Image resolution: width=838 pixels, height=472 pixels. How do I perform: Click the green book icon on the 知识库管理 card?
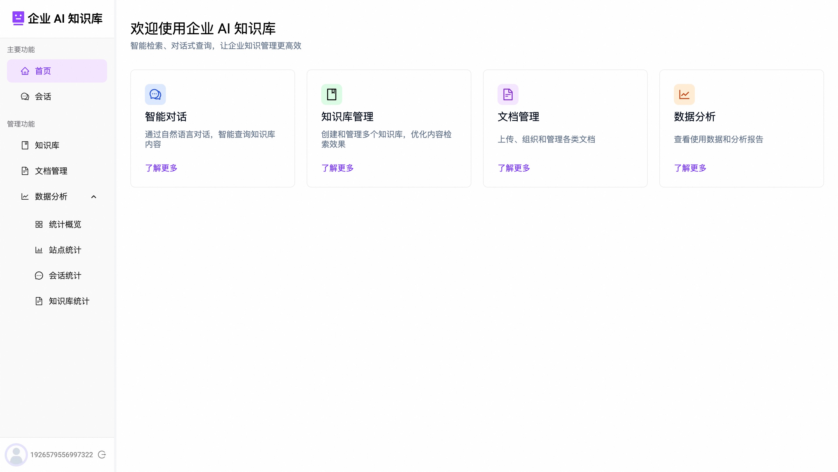331,94
